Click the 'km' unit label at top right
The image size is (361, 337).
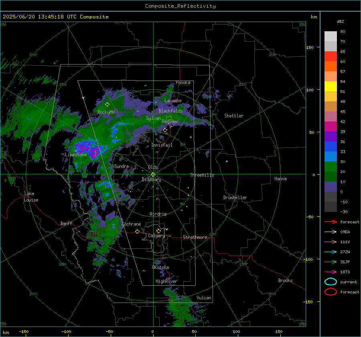click(x=314, y=17)
